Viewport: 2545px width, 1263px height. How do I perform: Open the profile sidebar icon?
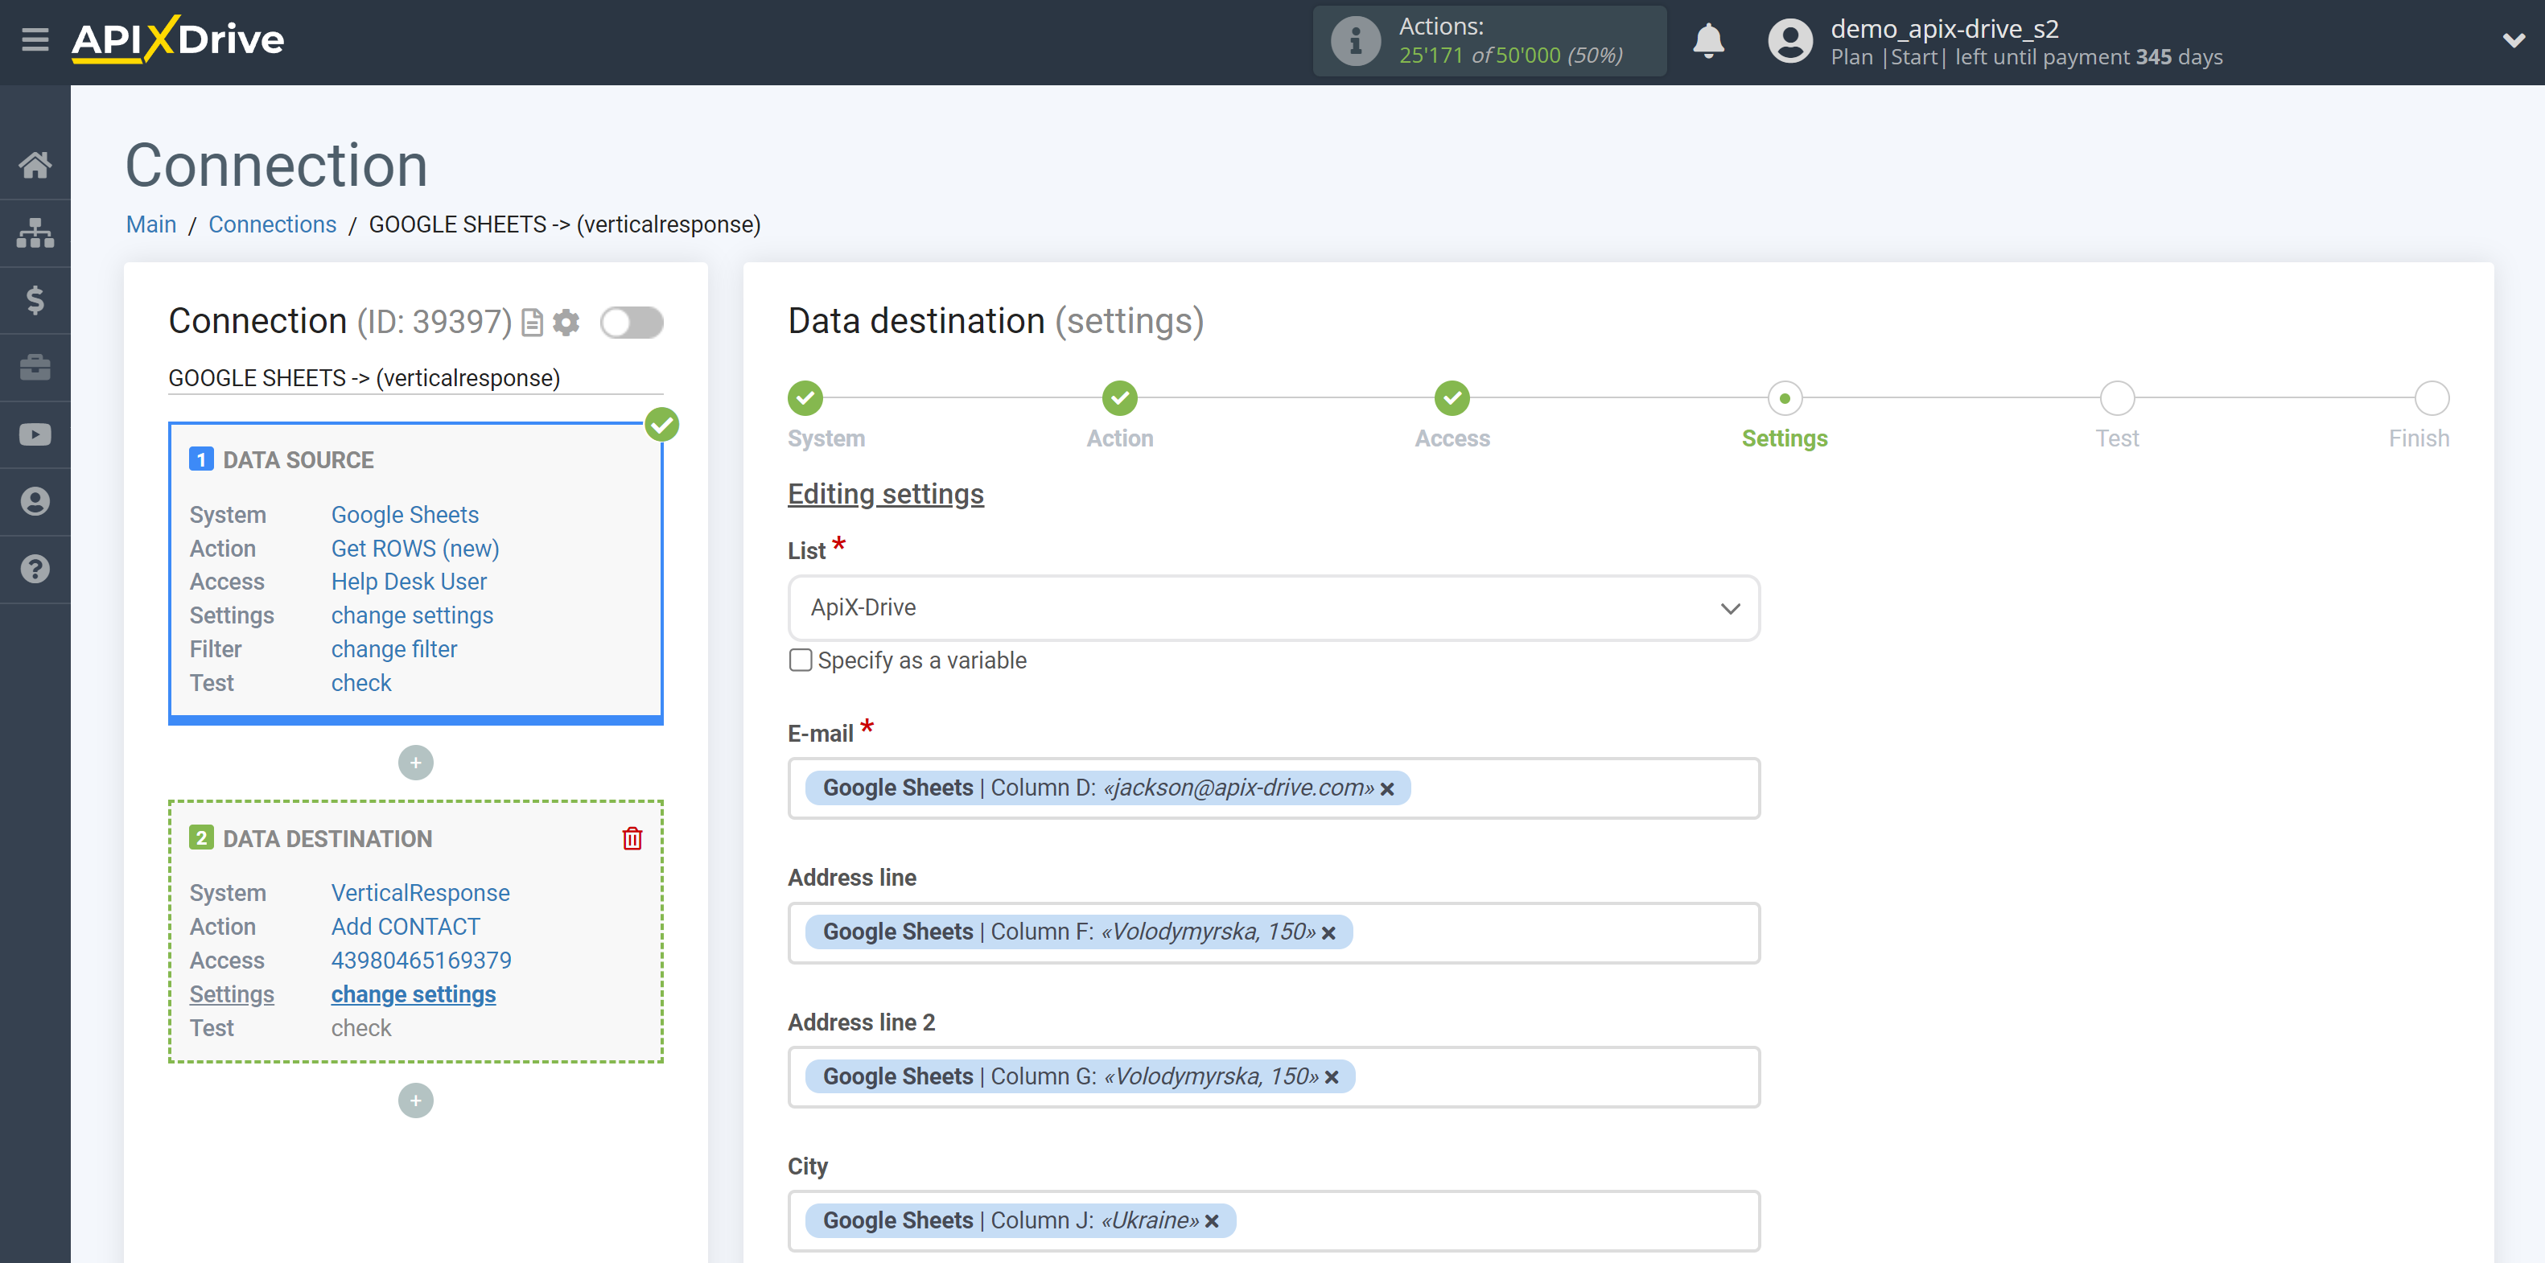(x=35, y=502)
